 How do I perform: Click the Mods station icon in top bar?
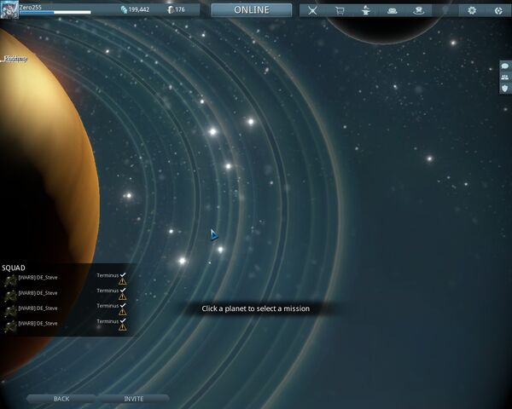[393, 11]
